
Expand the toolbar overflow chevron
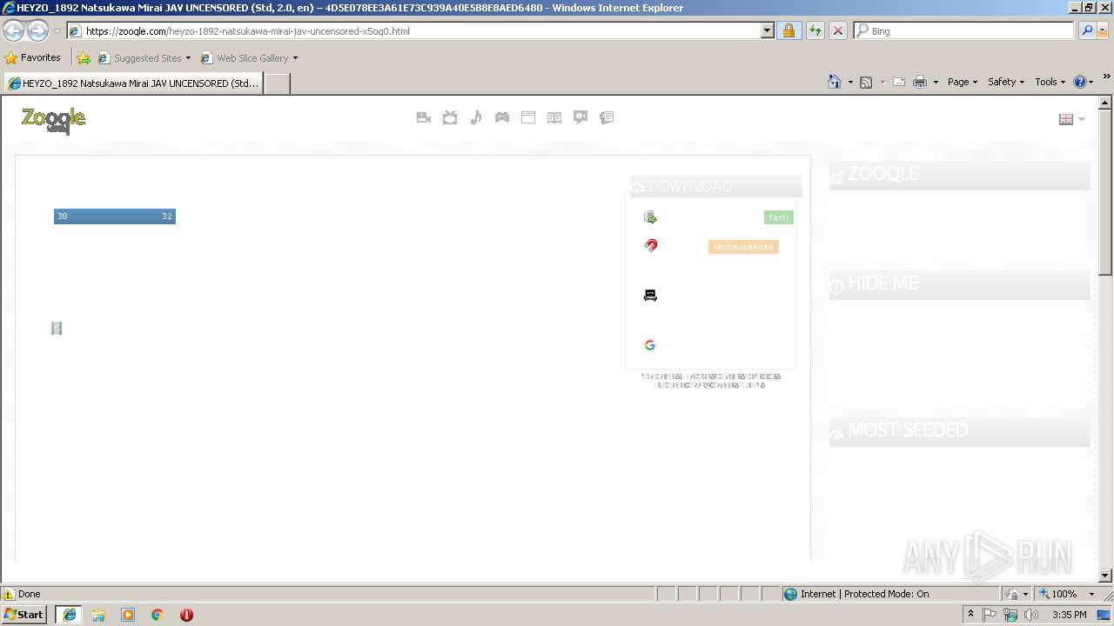[1106, 77]
